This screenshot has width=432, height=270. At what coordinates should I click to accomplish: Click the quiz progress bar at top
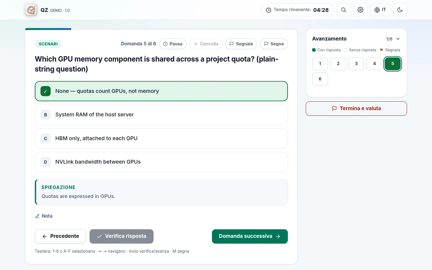161,29
